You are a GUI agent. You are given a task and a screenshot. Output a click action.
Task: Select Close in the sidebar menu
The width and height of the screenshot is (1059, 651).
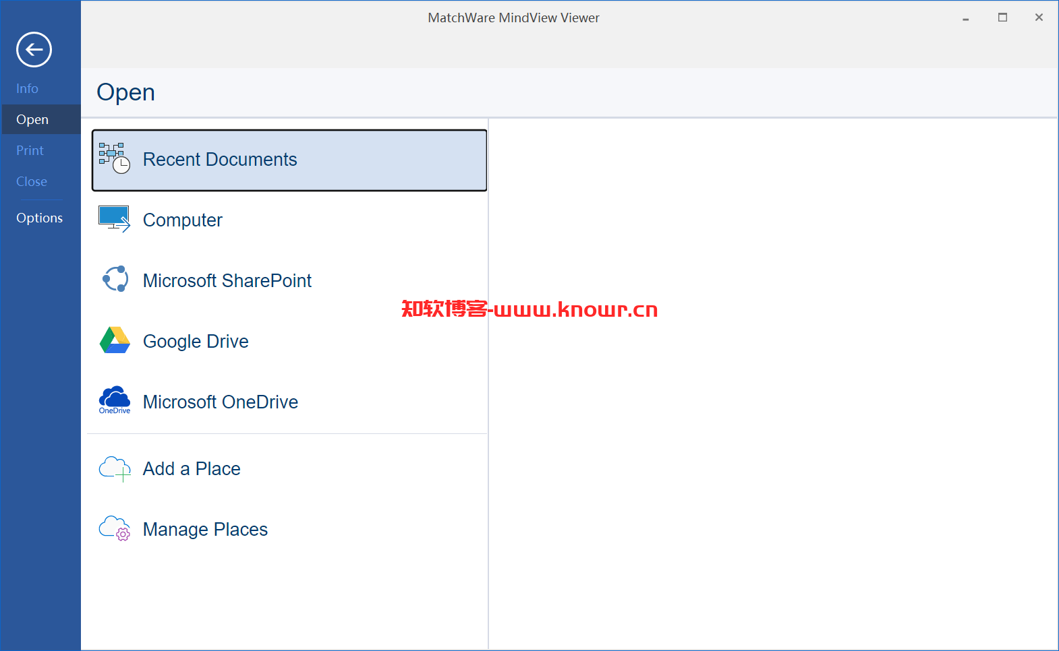pos(32,181)
